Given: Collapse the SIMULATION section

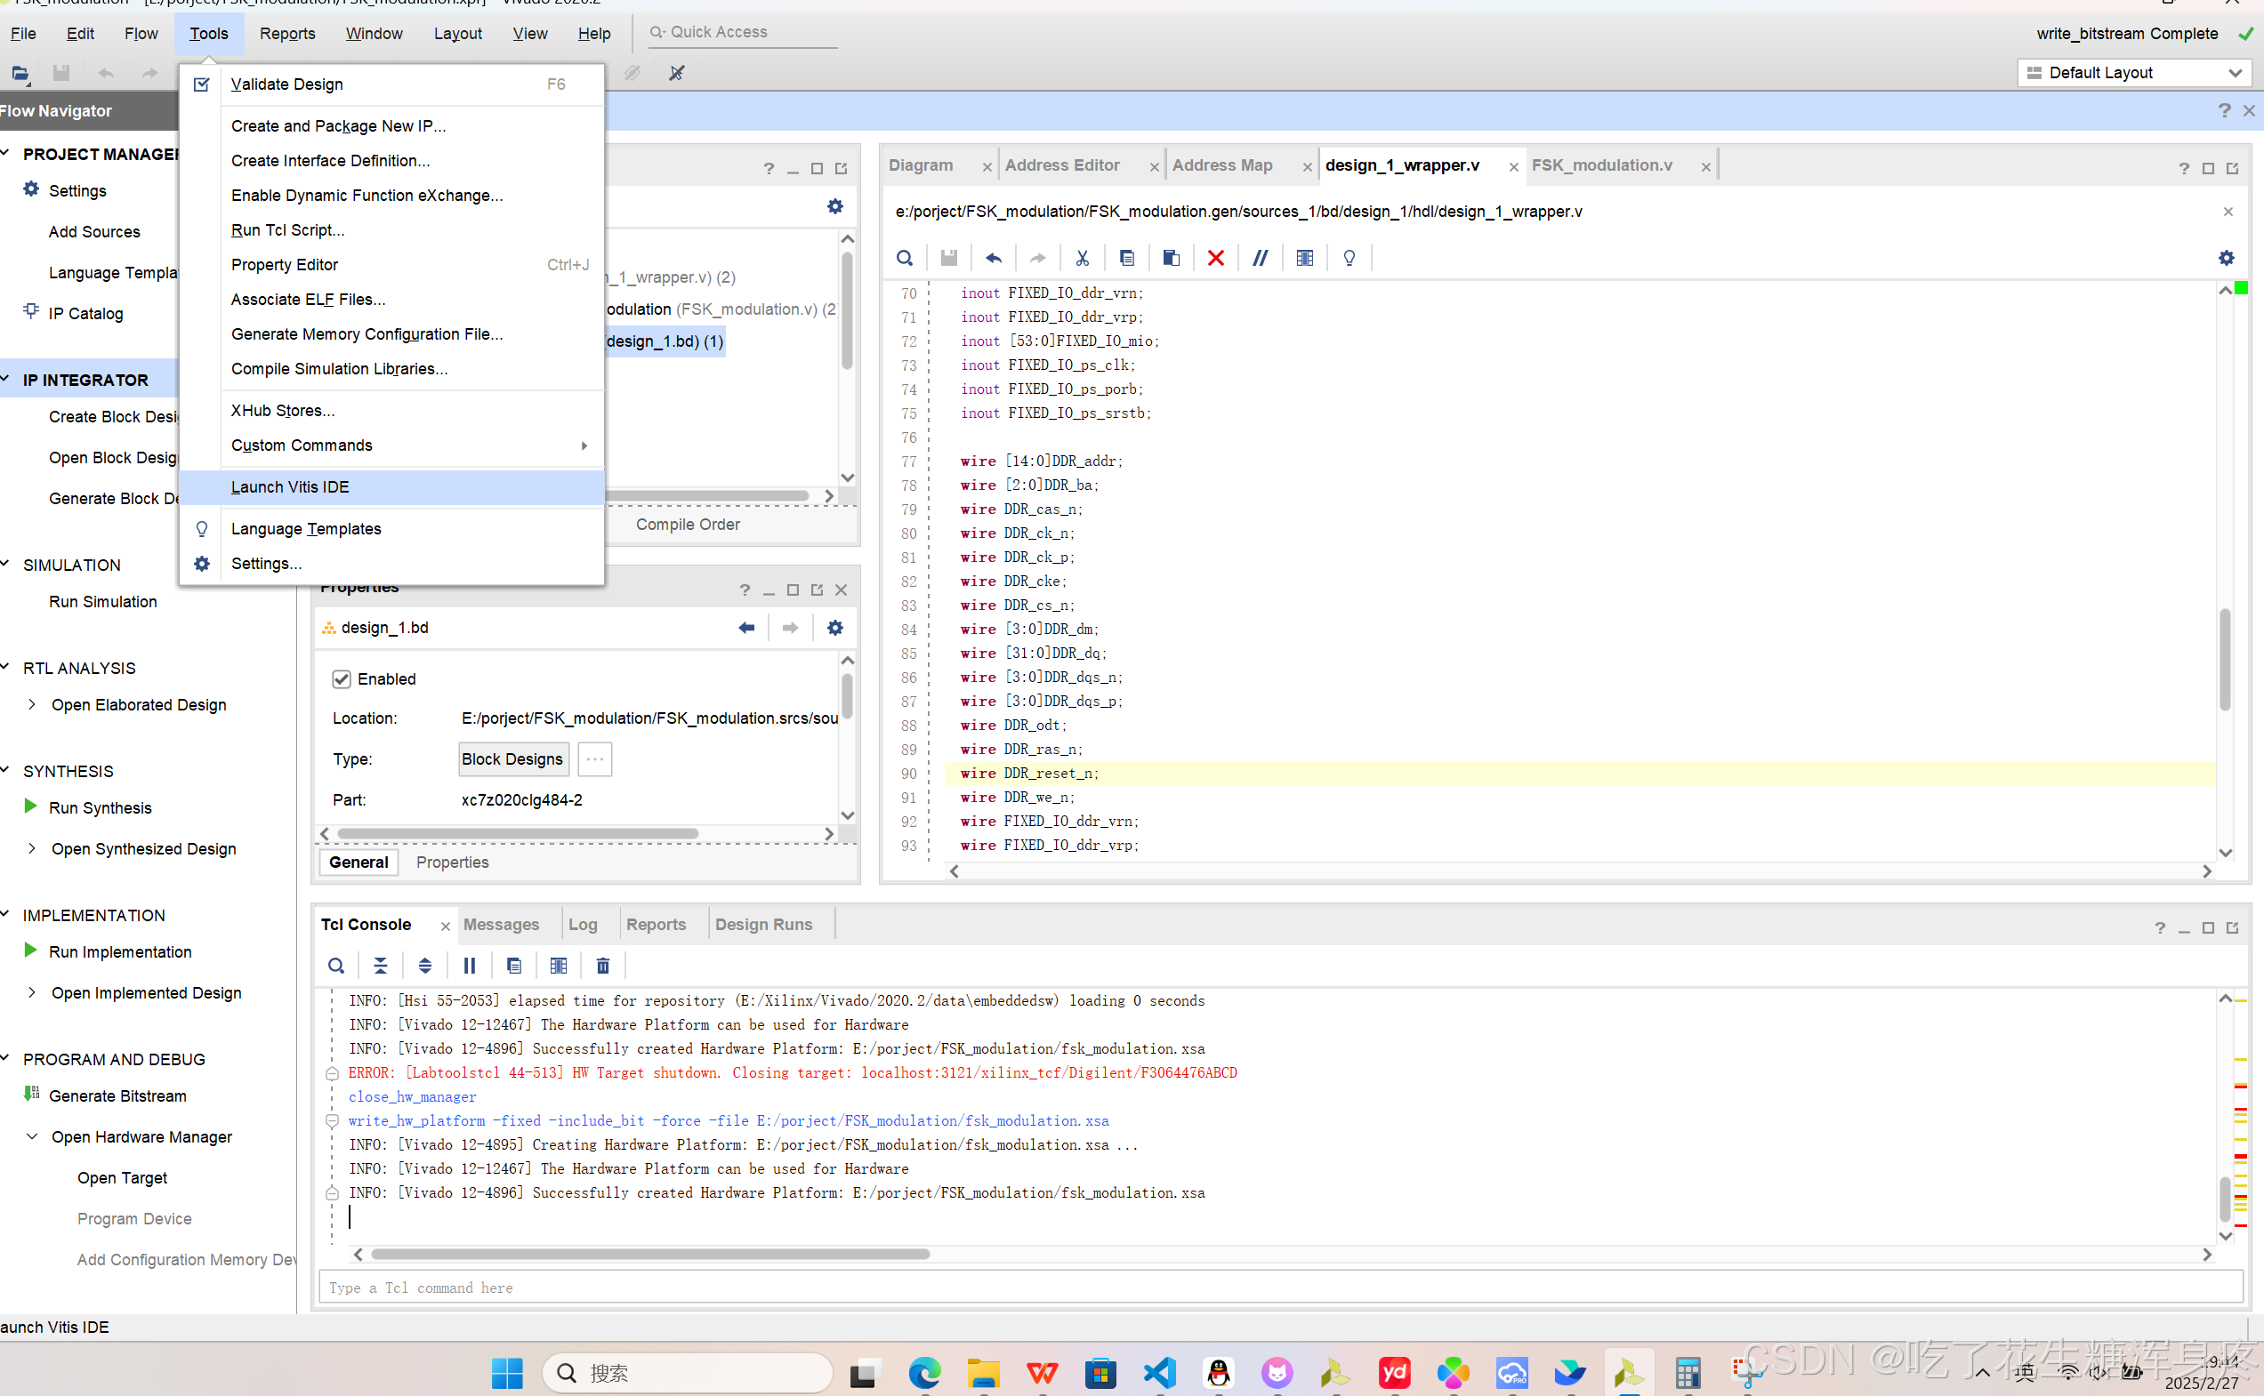Looking at the screenshot, I should 5,564.
